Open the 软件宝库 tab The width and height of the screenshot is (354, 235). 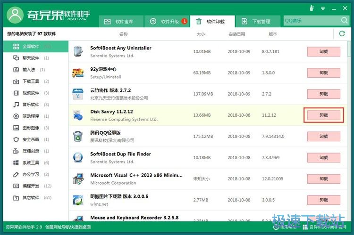121,21
